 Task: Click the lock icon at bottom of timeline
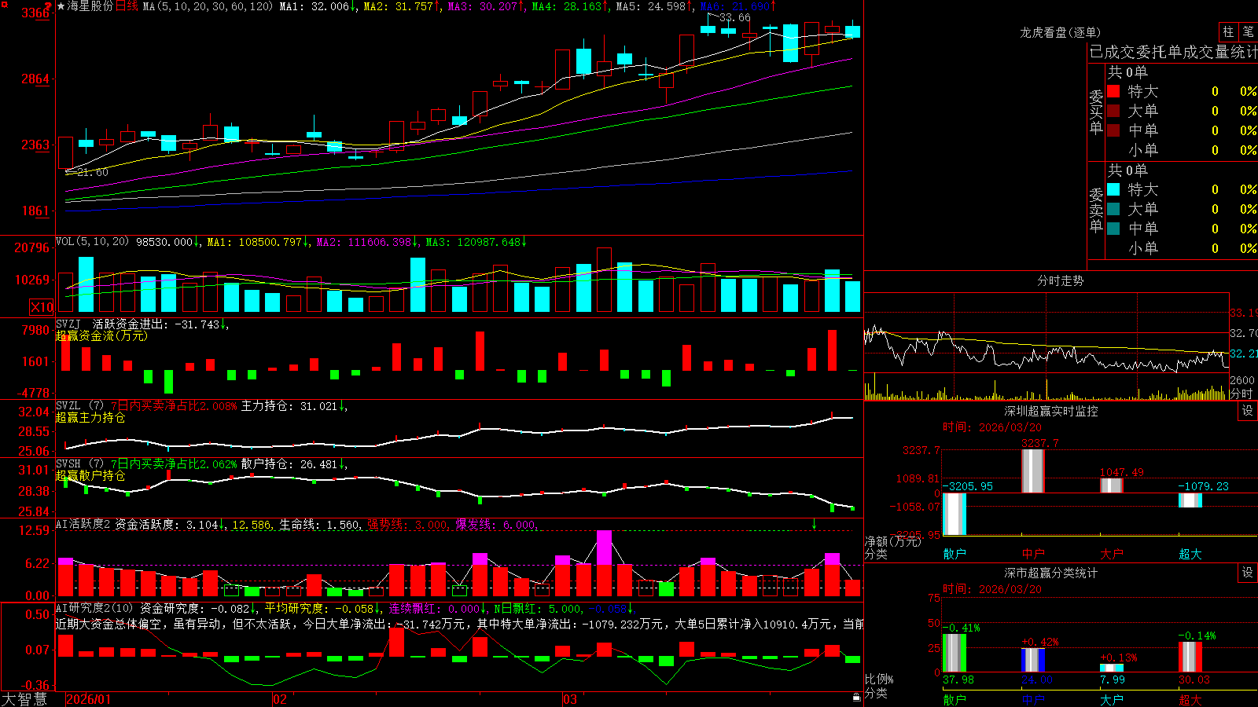(857, 698)
